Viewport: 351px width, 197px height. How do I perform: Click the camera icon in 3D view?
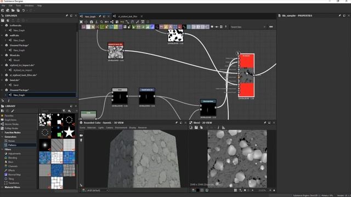pos(81,135)
